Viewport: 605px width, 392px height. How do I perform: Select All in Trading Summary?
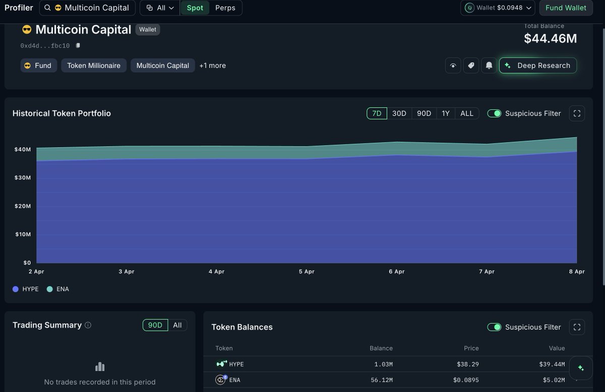(x=177, y=325)
